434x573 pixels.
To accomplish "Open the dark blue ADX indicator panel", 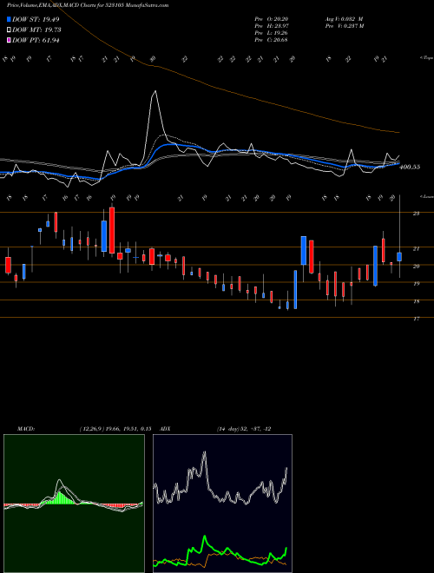I will [x=222, y=504].
